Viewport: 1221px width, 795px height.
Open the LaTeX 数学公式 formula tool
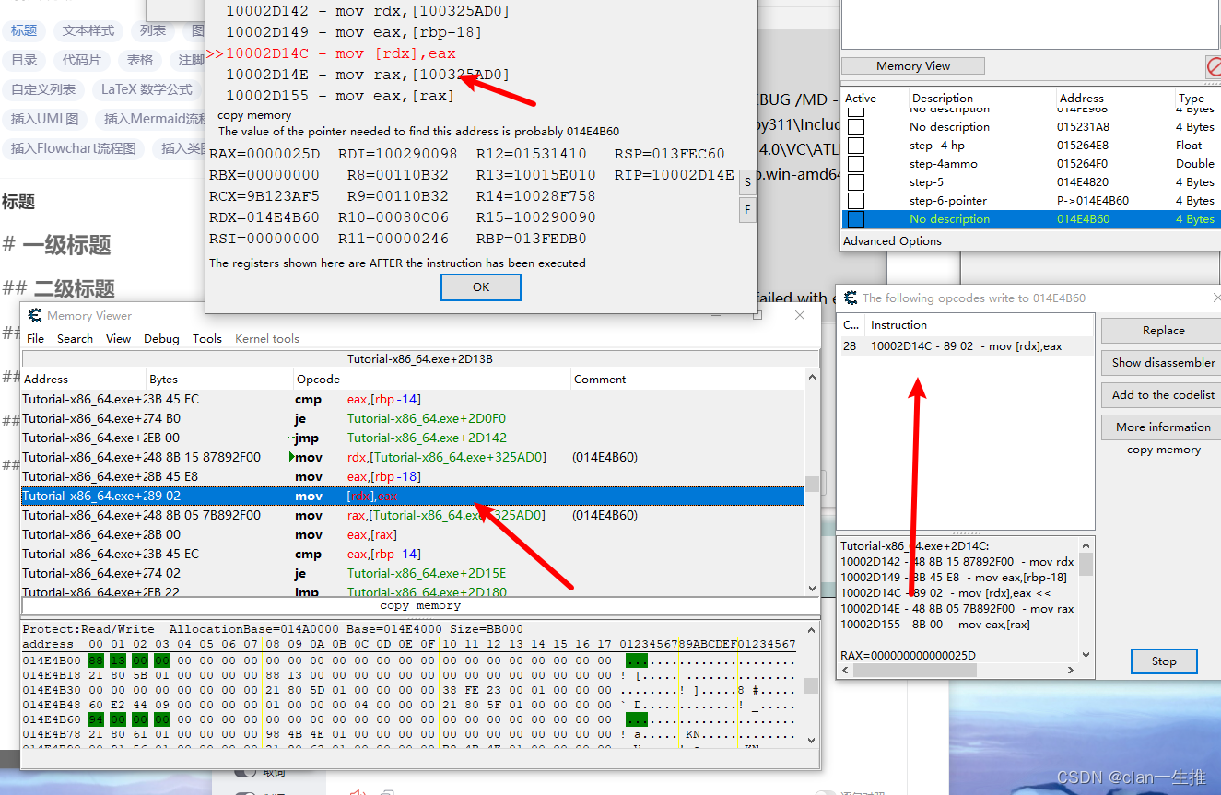pyautogui.click(x=147, y=88)
